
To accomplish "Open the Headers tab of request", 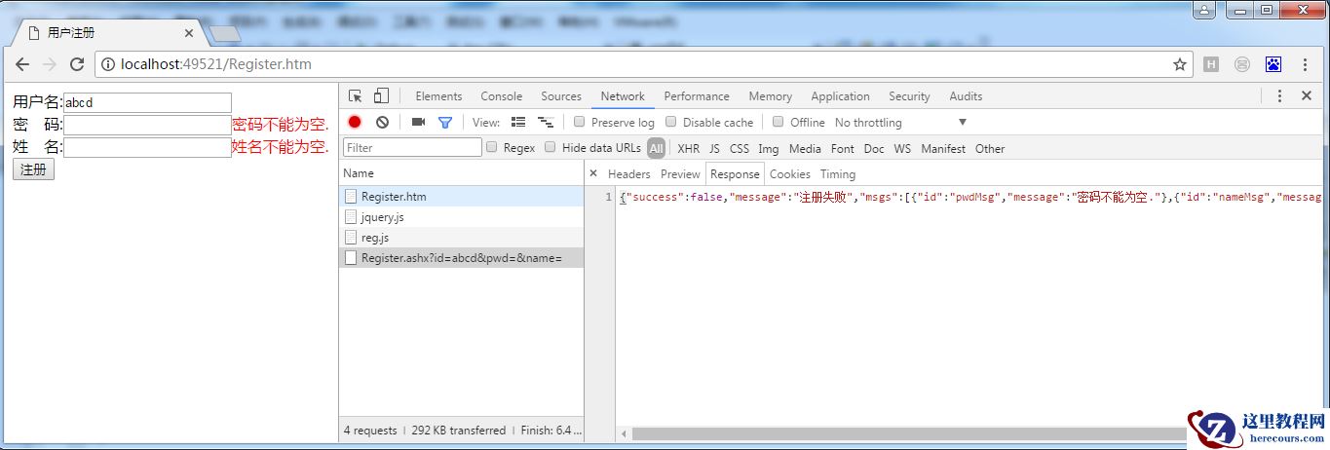I will tap(628, 173).
